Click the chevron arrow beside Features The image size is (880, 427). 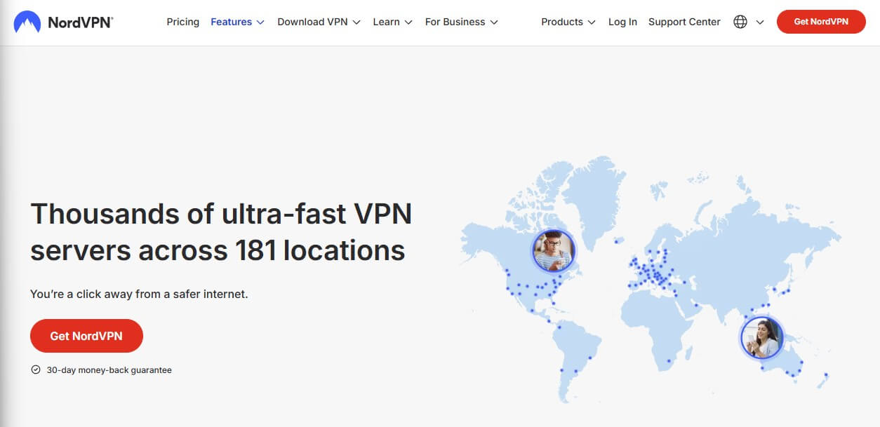pos(260,22)
